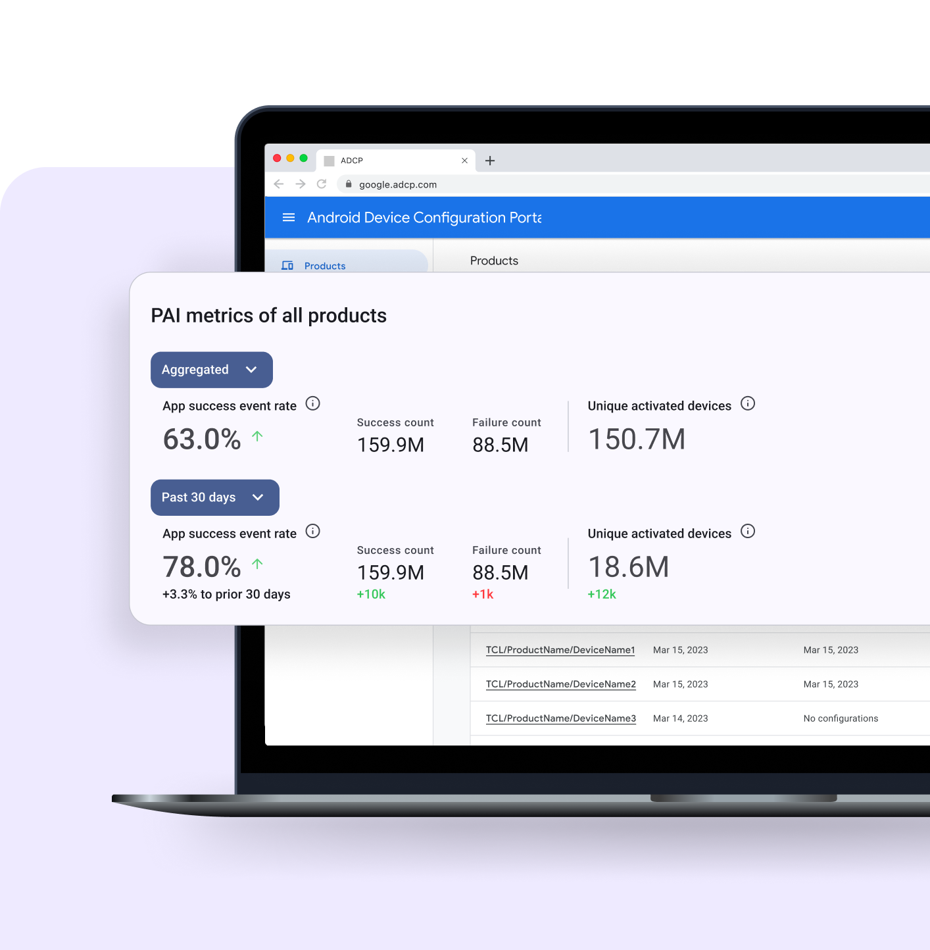Click the Android Device Configuration Portal title

coord(424,217)
